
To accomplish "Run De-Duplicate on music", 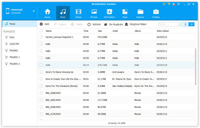I will (114, 24).
